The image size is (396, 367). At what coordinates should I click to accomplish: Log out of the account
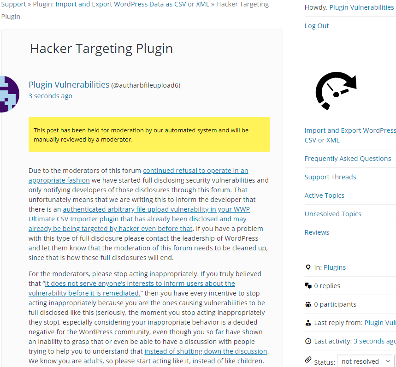tap(316, 26)
